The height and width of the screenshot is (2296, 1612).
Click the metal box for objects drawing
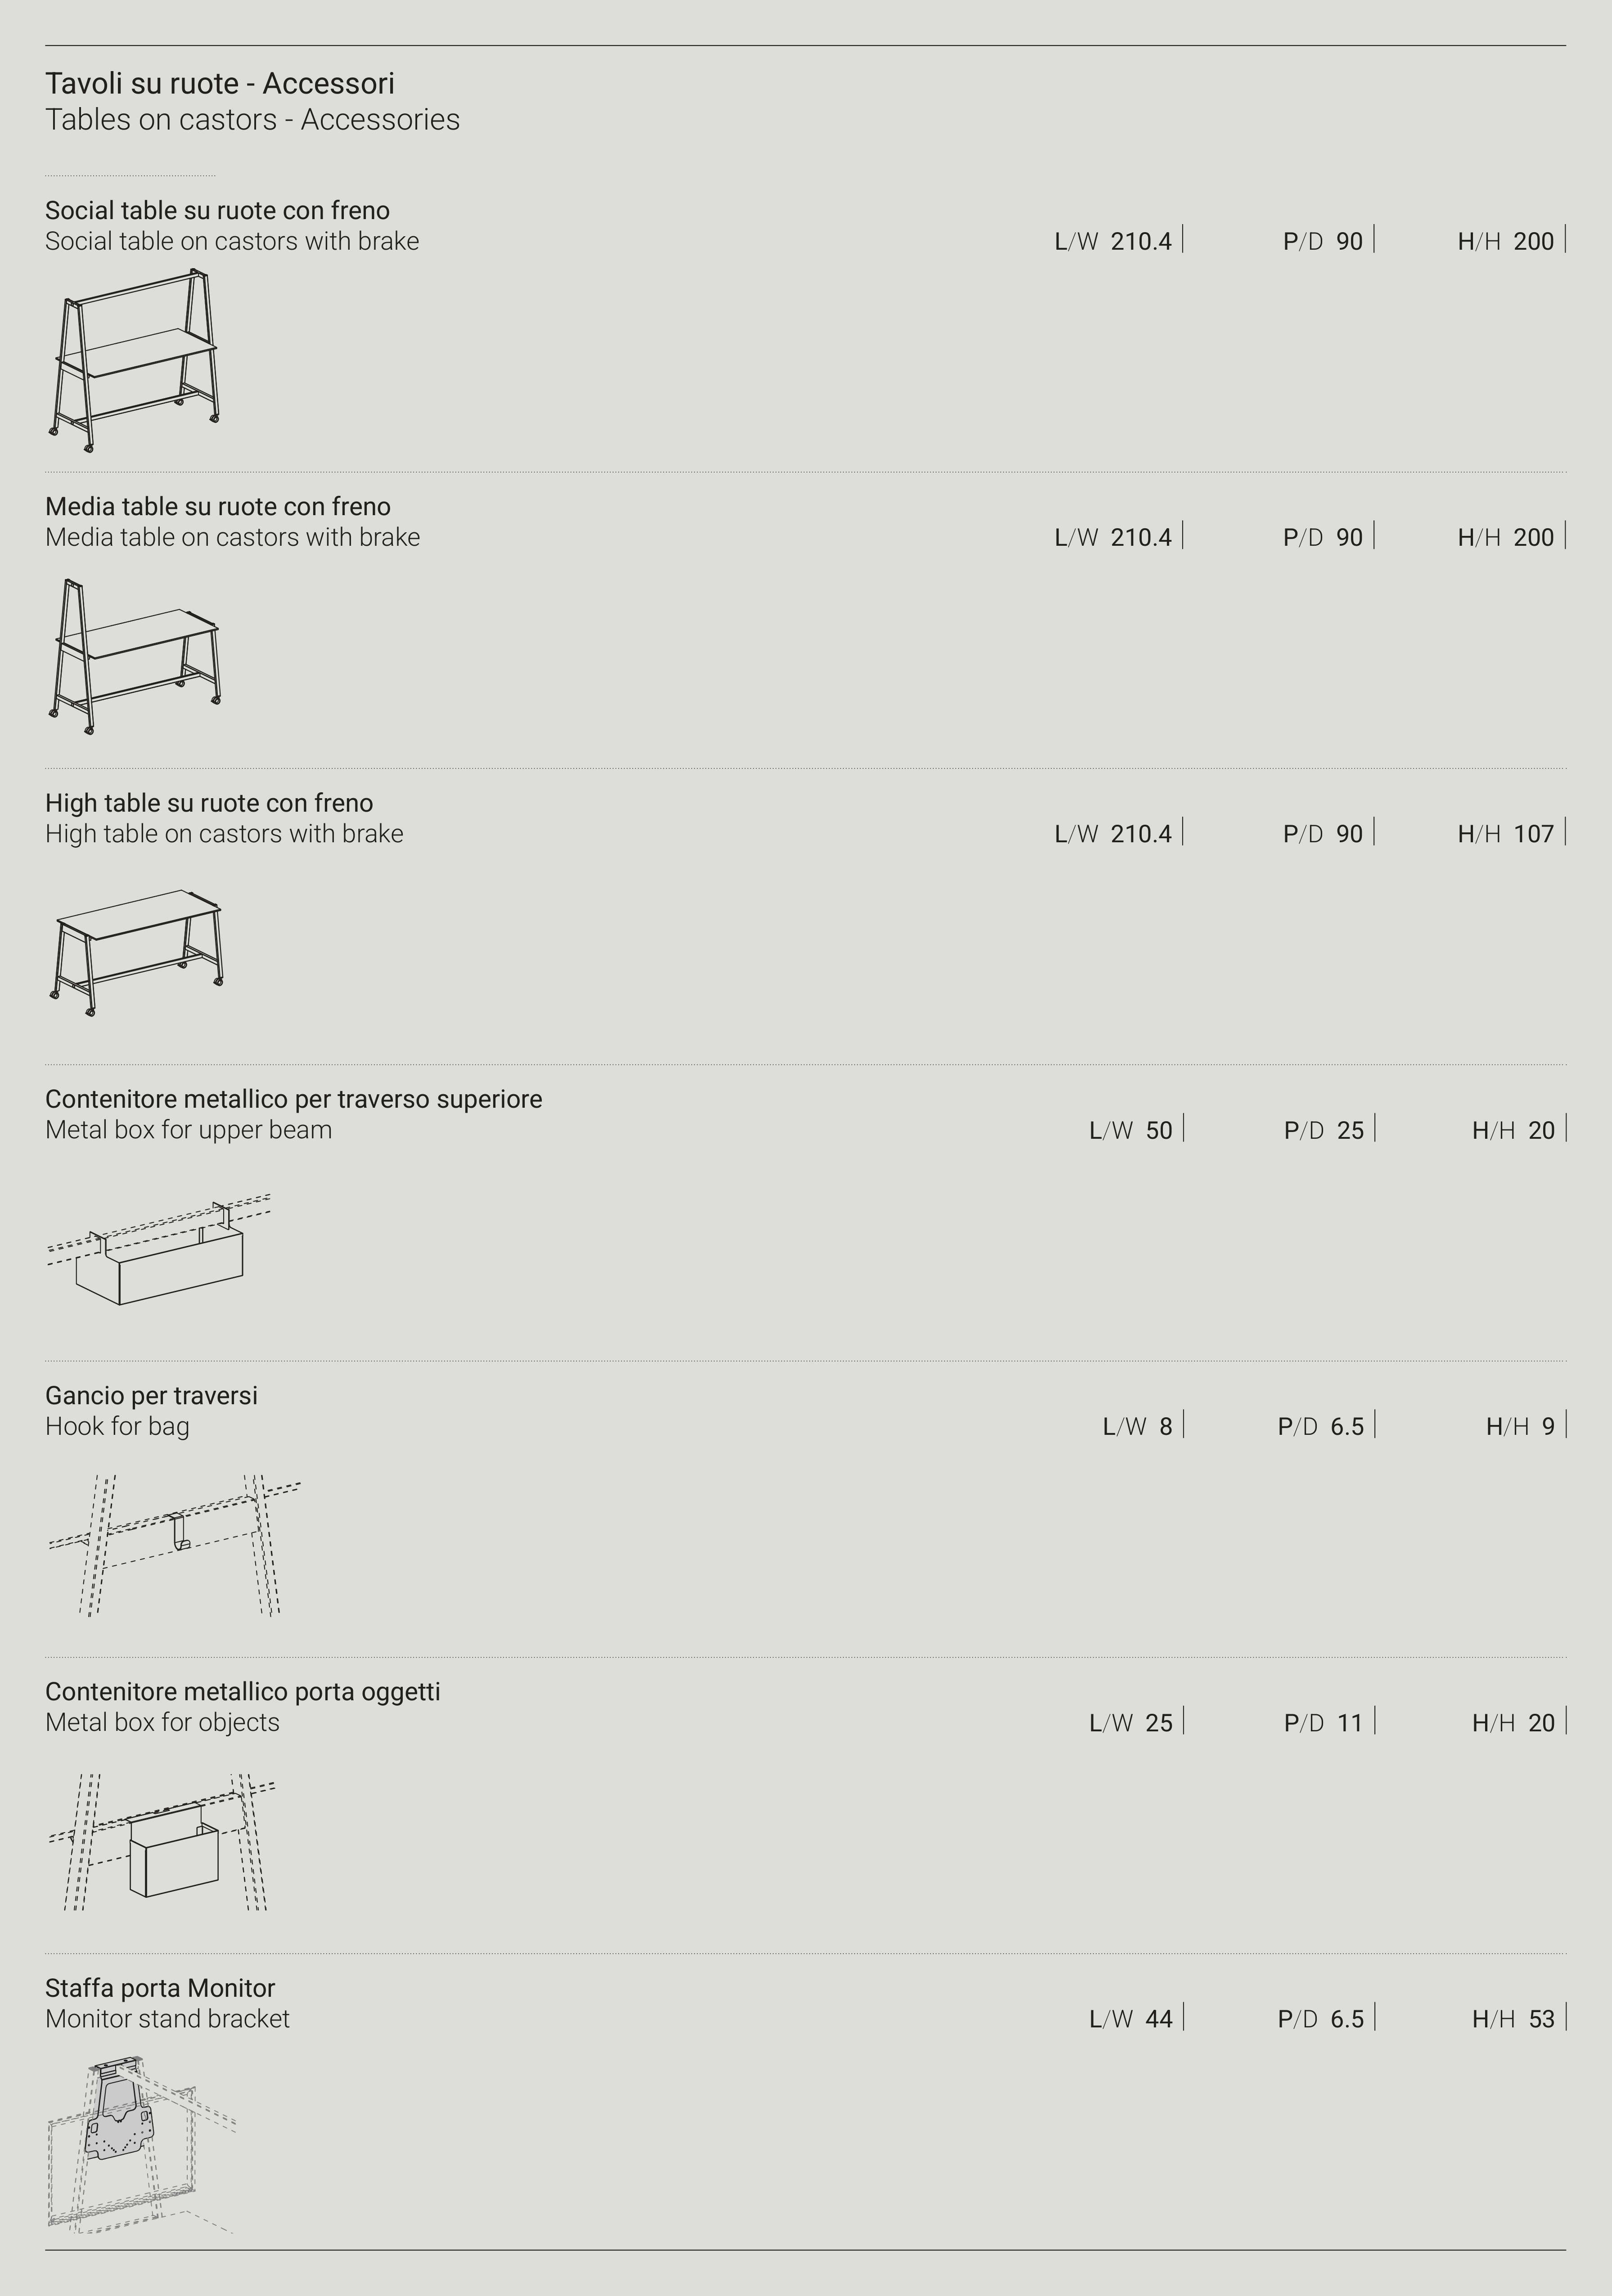click(x=161, y=1842)
